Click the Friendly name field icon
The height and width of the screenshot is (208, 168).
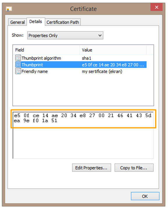pyautogui.click(x=18, y=71)
